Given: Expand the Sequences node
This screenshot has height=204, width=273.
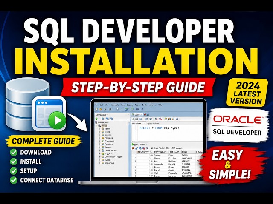Looking at the screenshot, I should click(x=99, y=163).
